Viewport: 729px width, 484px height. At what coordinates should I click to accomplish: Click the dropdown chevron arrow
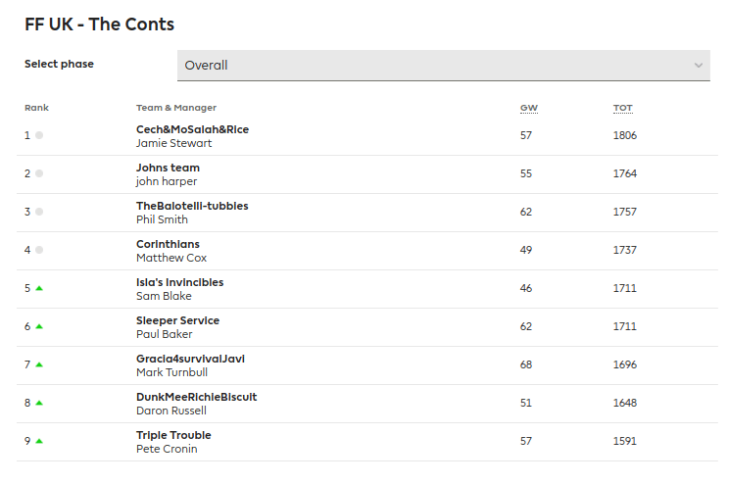click(x=699, y=66)
